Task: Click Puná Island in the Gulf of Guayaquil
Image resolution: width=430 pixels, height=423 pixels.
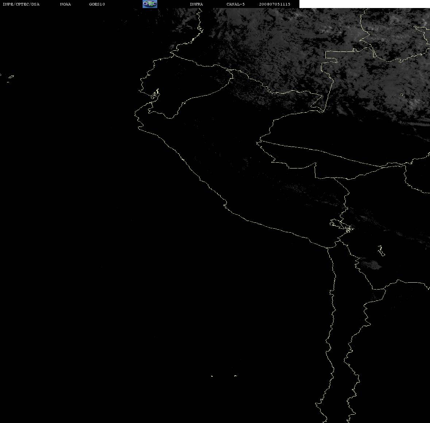Action: tap(155, 94)
